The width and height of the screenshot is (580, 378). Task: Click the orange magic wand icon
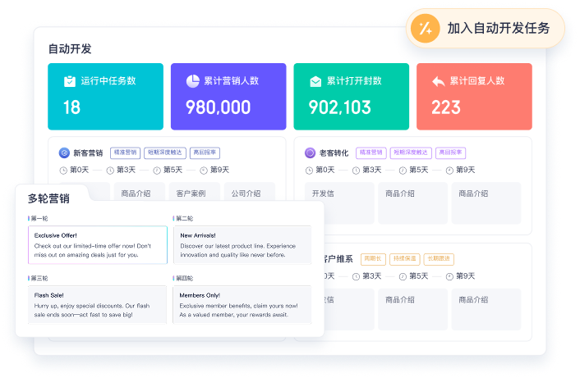tap(425, 29)
